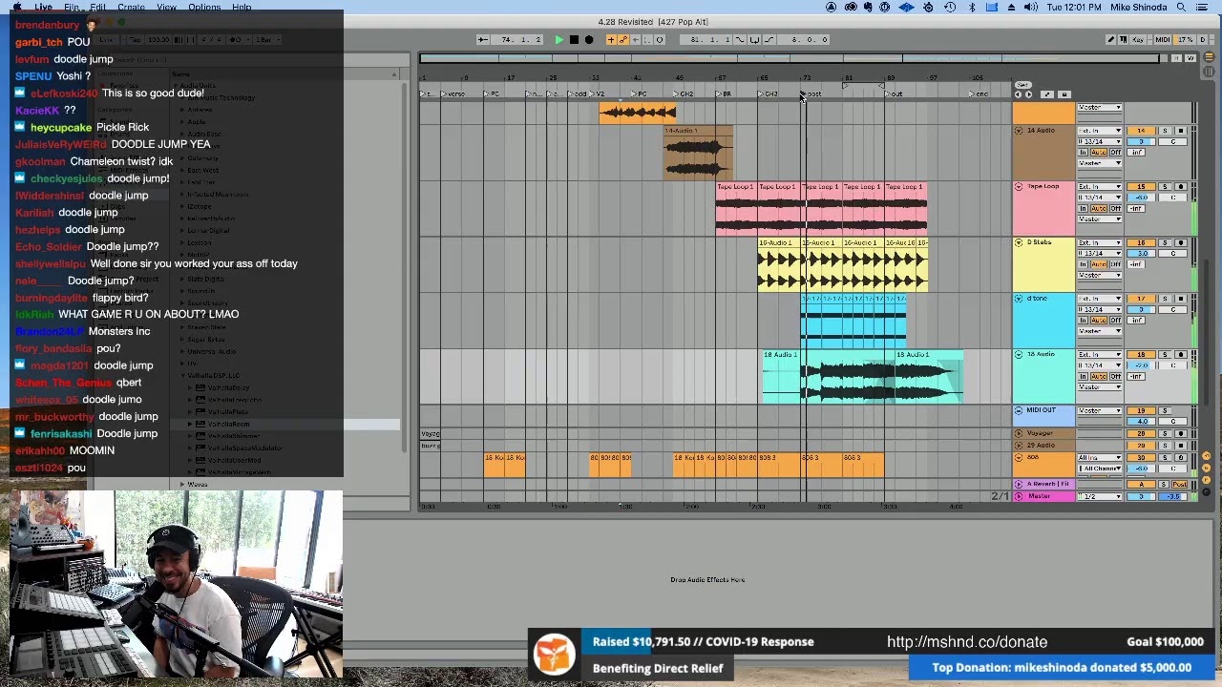Toggle the Punch-In switch
Image resolution: width=1222 pixels, height=687 pixels.
(x=742, y=39)
